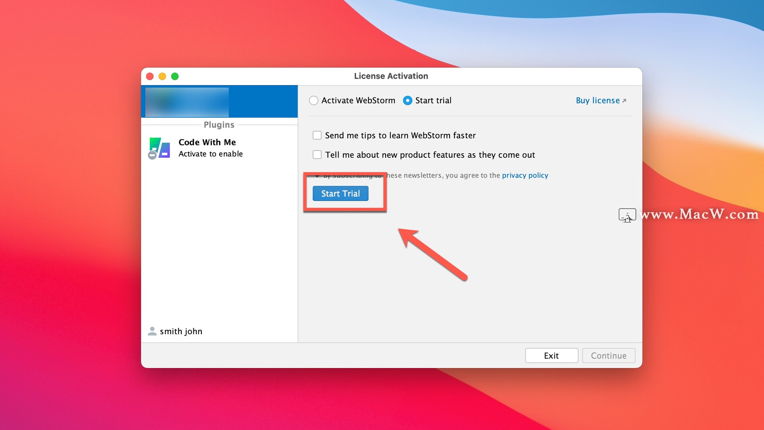Click the Continue button

[x=608, y=356]
